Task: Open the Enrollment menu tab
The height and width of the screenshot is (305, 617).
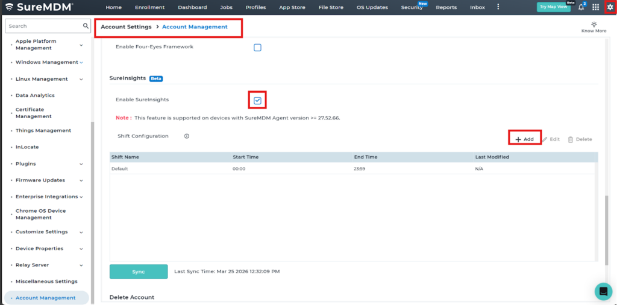Action: point(149,7)
